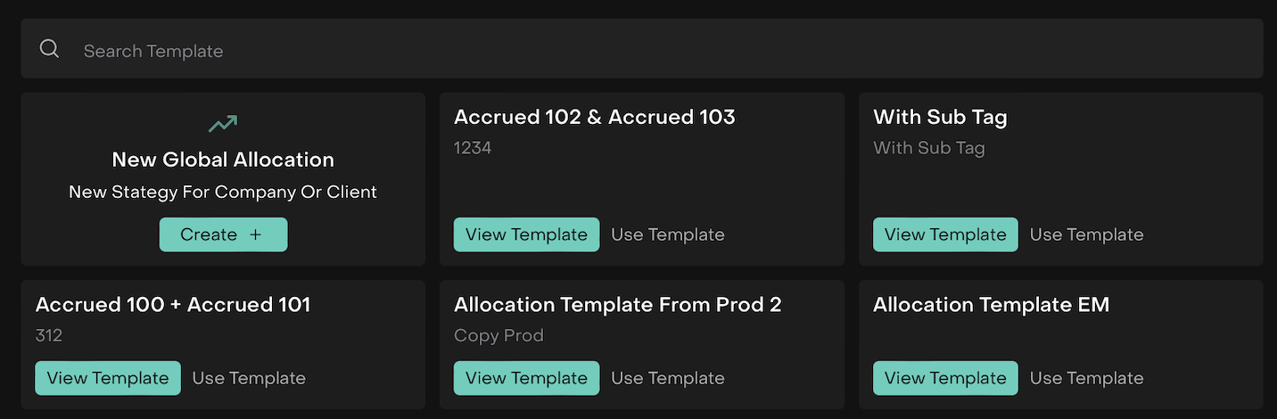Click the search magnifier icon
Image resolution: width=1277 pixels, height=419 pixels.
coord(50,49)
